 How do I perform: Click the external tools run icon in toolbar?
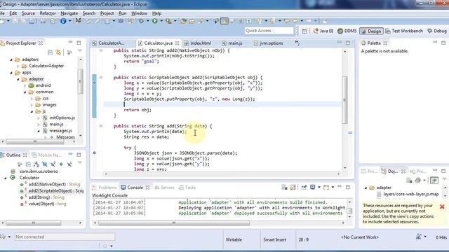(168, 21)
